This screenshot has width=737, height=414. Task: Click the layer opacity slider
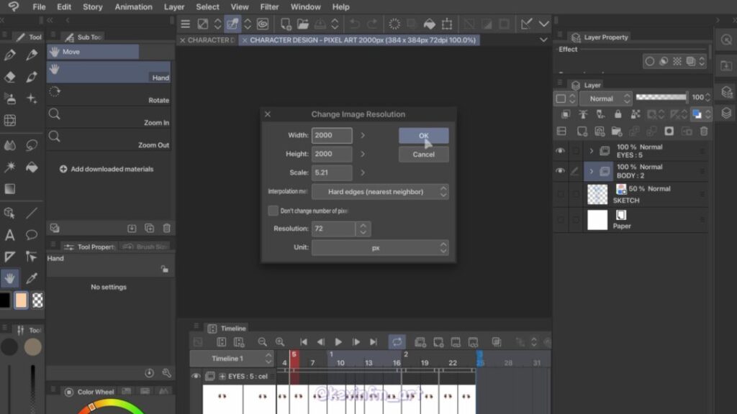coord(661,98)
